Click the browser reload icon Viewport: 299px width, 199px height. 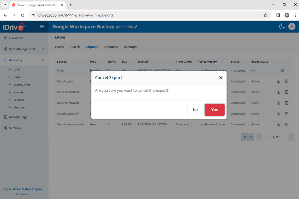point(23,15)
